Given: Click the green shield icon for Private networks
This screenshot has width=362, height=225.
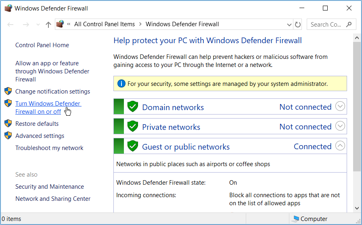Looking at the screenshot, I should [133, 127].
